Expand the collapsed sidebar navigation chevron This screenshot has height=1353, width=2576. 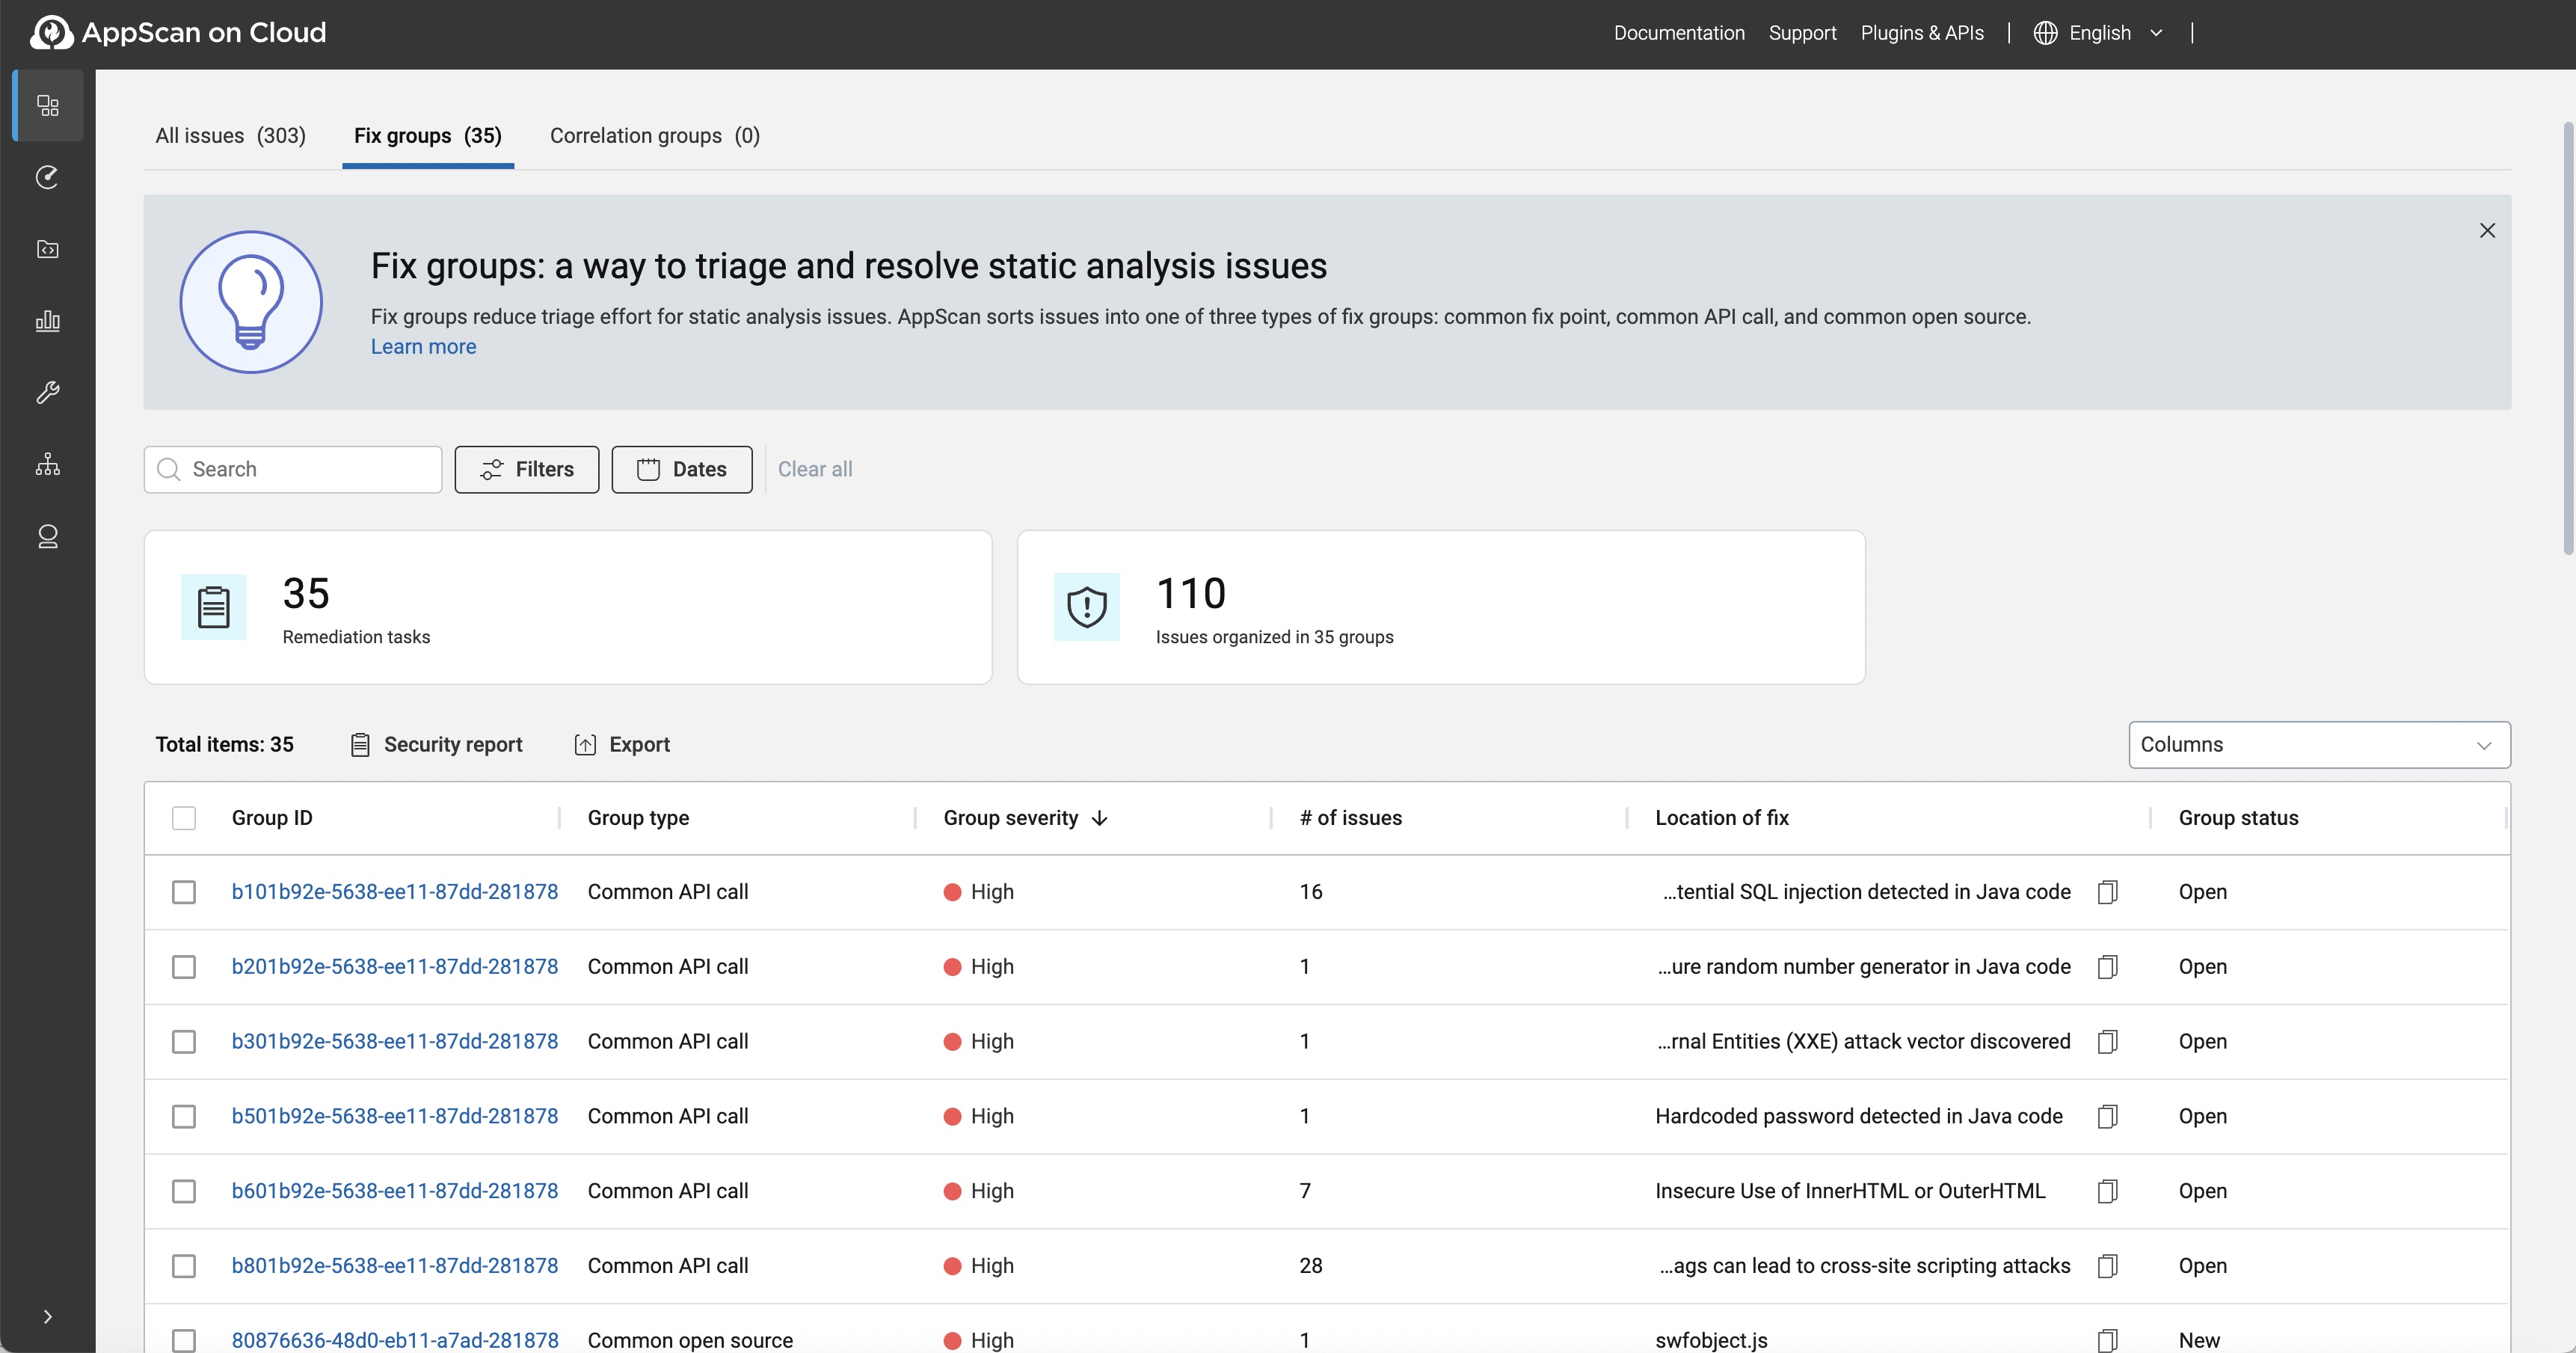[48, 1316]
